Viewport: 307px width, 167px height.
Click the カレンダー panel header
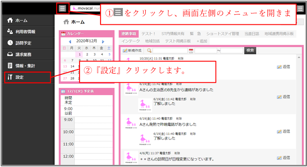[87, 33]
